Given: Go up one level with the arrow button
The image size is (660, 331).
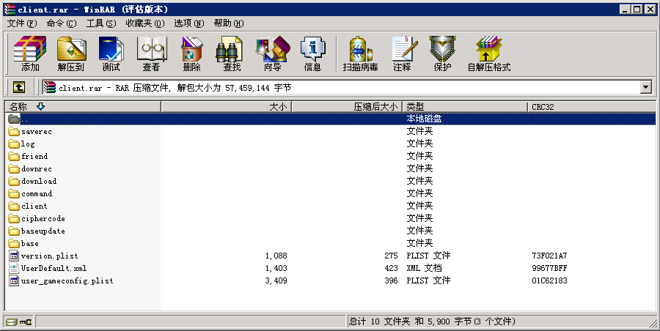Looking at the screenshot, I should pyautogui.click(x=19, y=87).
